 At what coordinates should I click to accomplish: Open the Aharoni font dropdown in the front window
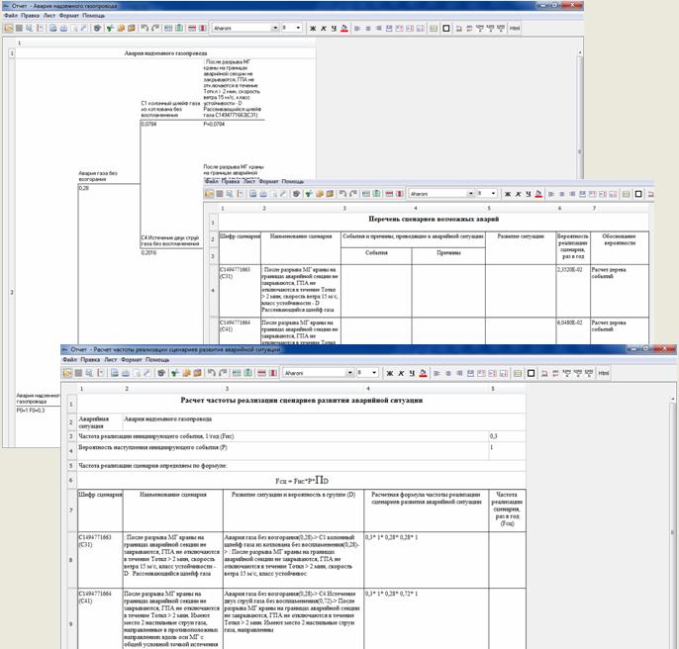tap(348, 373)
